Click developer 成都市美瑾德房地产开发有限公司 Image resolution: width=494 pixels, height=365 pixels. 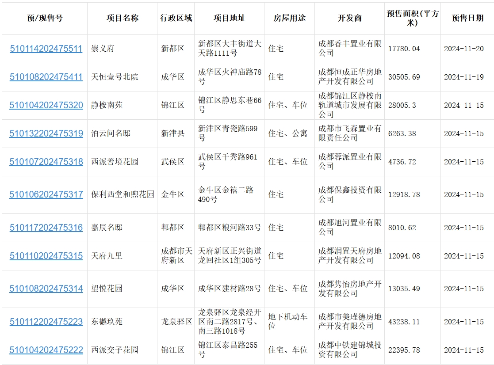coord(350,322)
